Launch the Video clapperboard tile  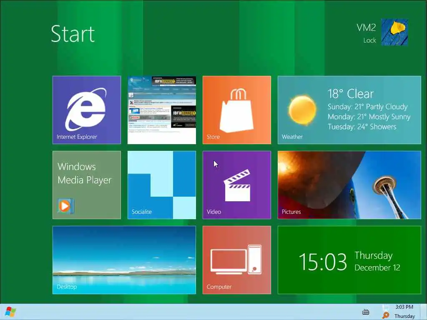[x=237, y=185]
